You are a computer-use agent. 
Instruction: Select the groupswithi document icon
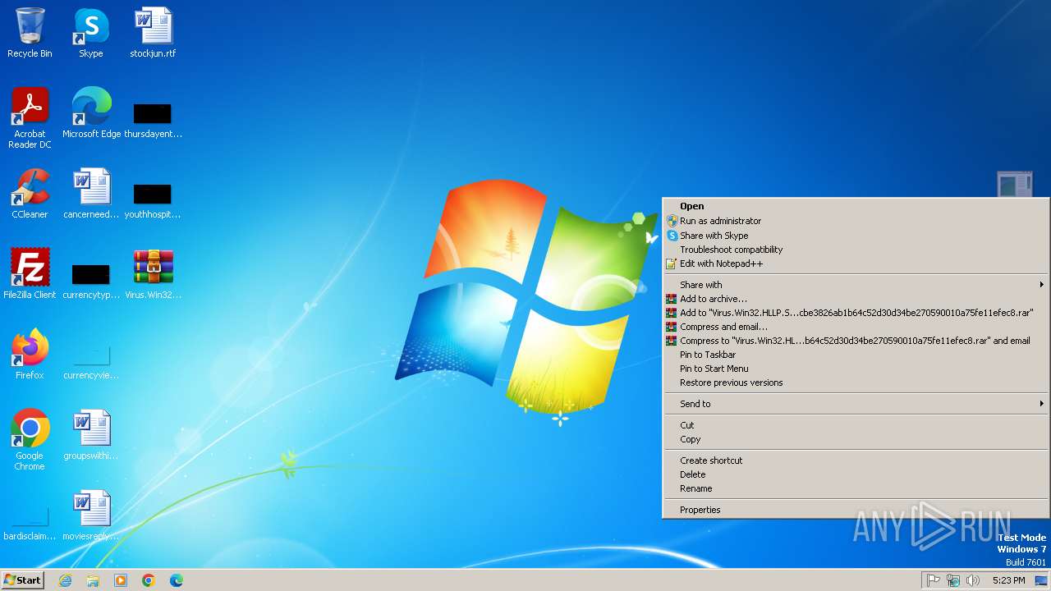[91, 435]
